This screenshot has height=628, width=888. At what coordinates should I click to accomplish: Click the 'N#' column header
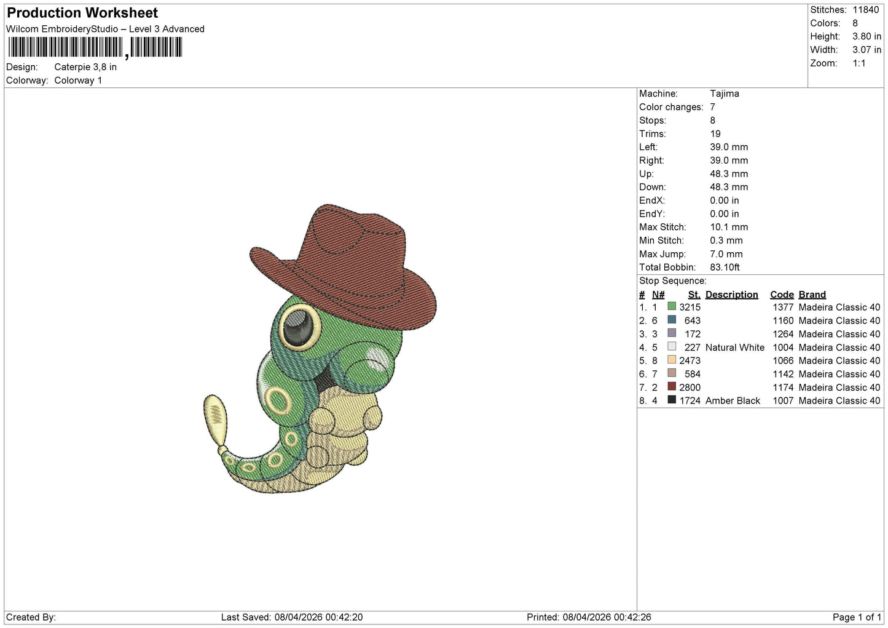tap(658, 295)
